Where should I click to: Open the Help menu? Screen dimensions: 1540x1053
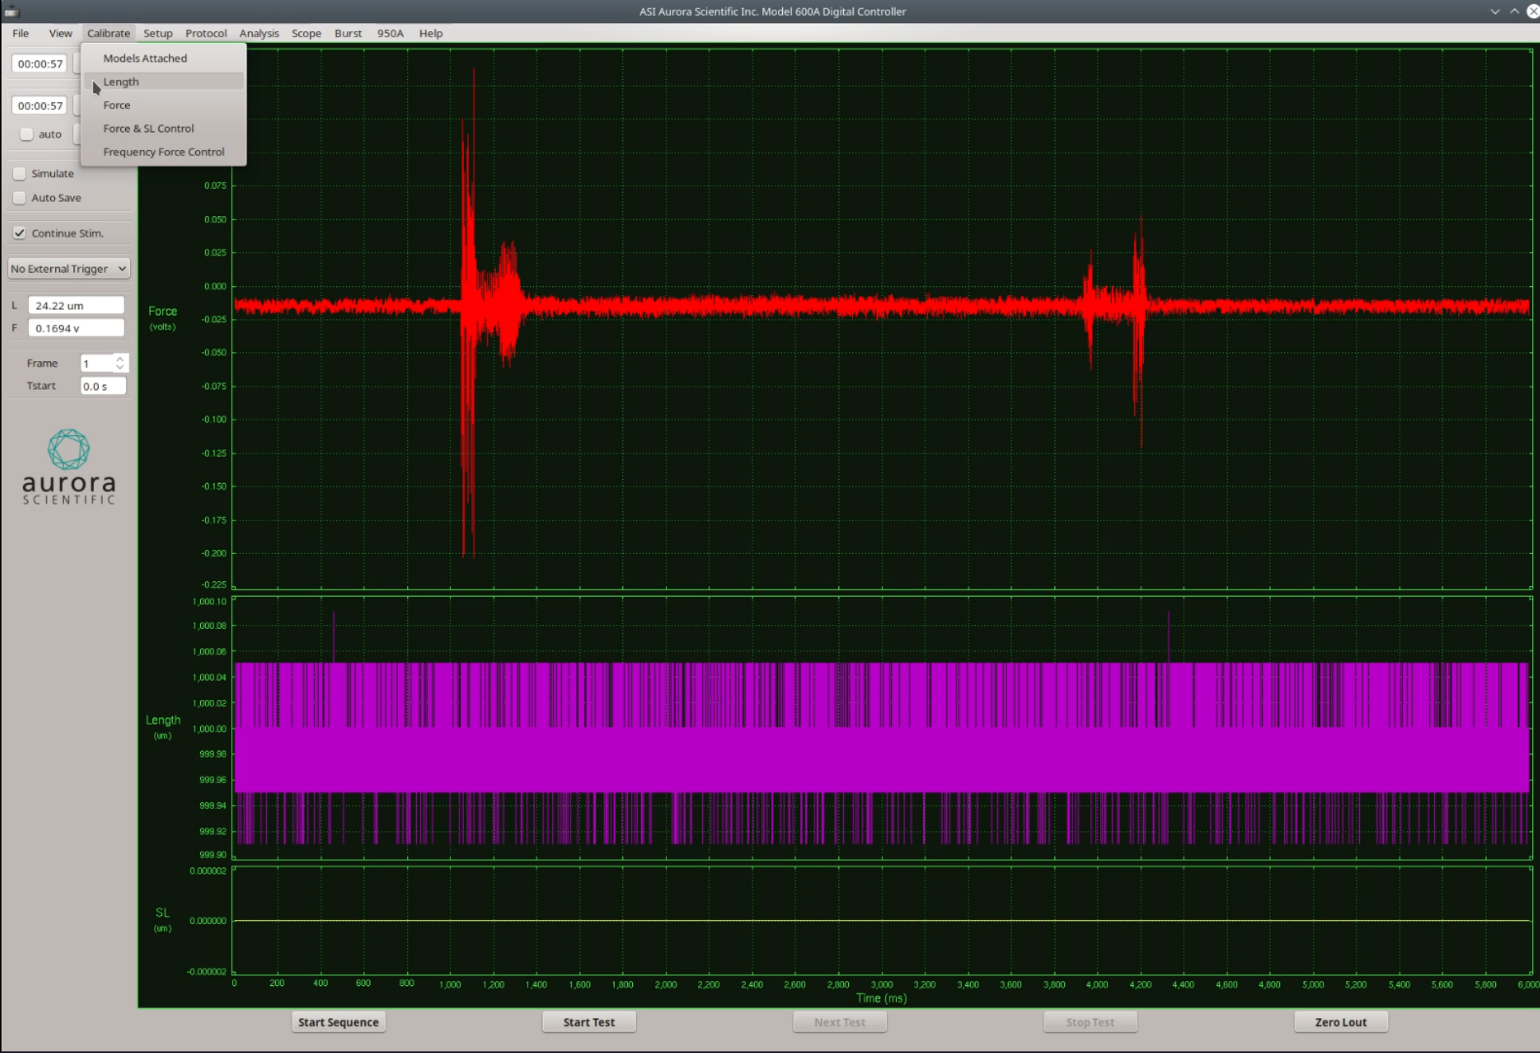(430, 33)
